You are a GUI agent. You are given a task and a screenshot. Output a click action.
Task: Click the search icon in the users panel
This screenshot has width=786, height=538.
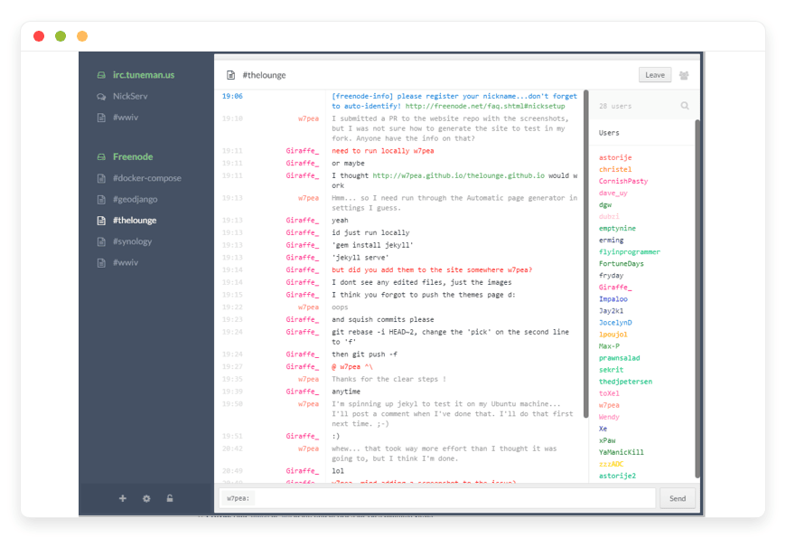coord(685,106)
